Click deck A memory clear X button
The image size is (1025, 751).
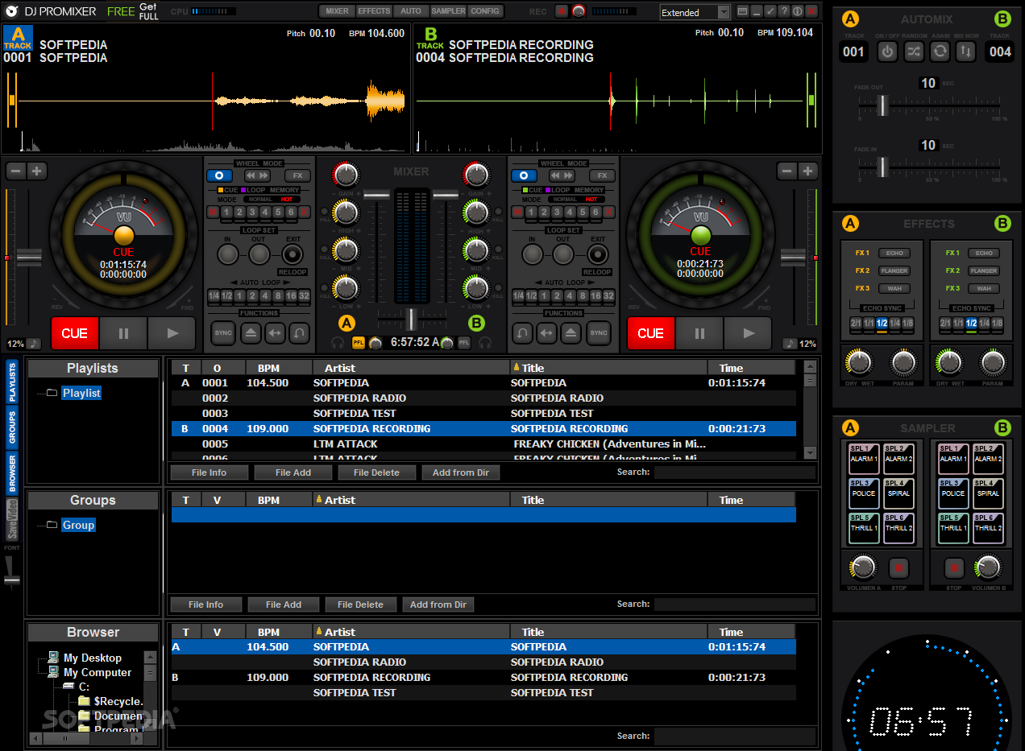click(305, 213)
